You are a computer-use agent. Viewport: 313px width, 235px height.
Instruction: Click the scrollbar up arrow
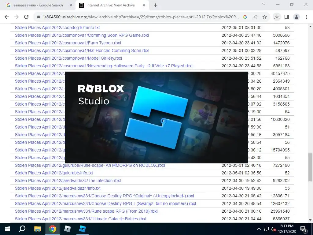pos(311,26)
